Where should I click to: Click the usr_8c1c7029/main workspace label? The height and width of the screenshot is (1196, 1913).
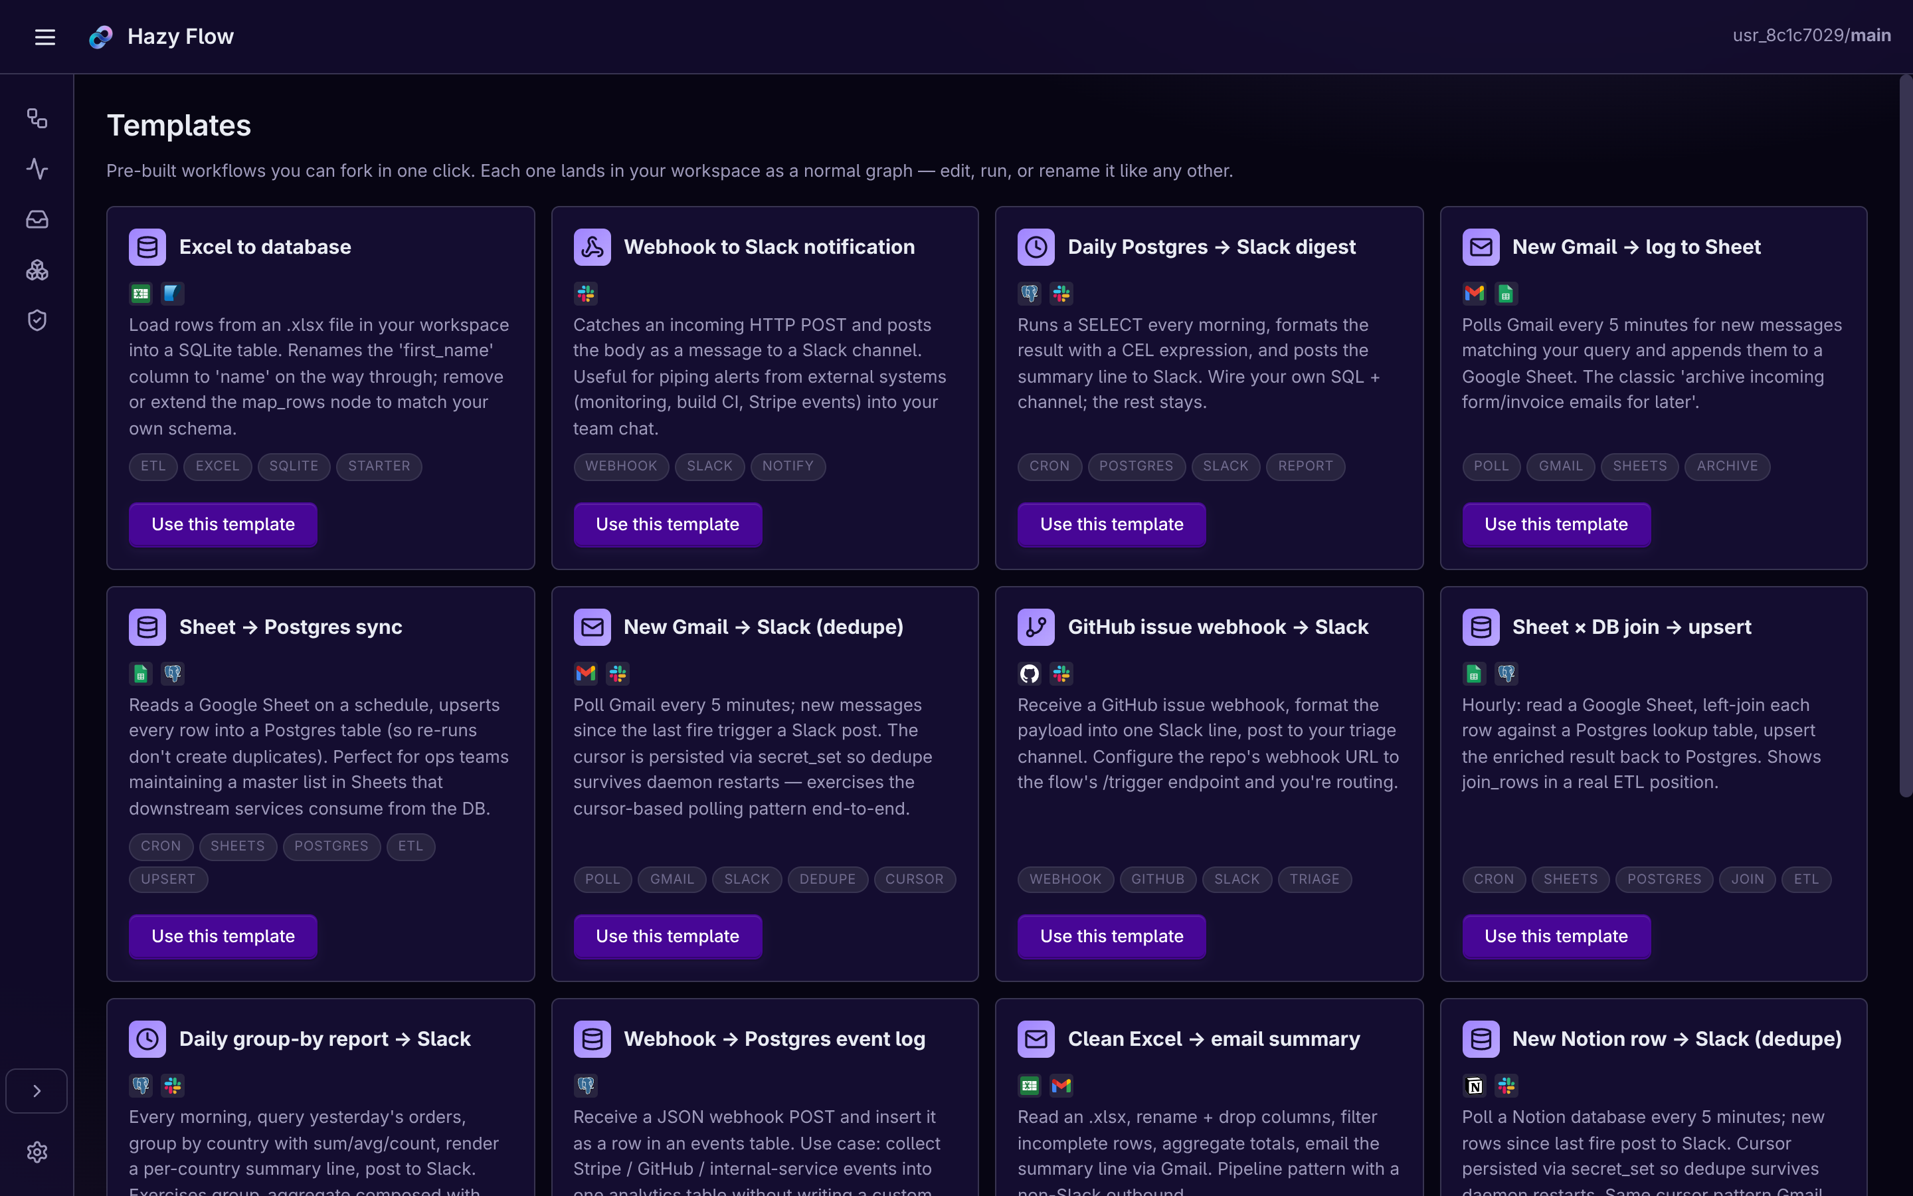1811,36
